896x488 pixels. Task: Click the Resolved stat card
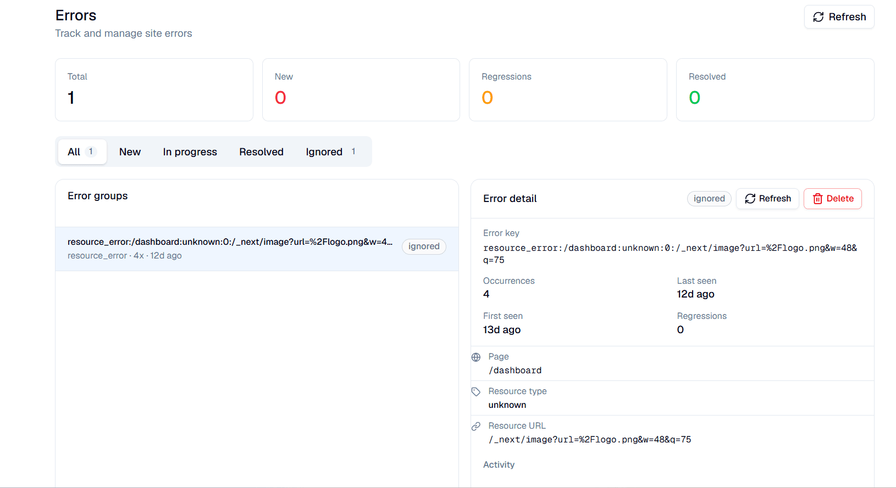coord(775,89)
